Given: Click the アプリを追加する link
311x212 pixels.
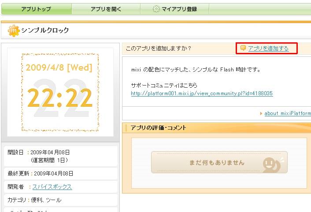Looking at the screenshot, I should click(268, 48).
